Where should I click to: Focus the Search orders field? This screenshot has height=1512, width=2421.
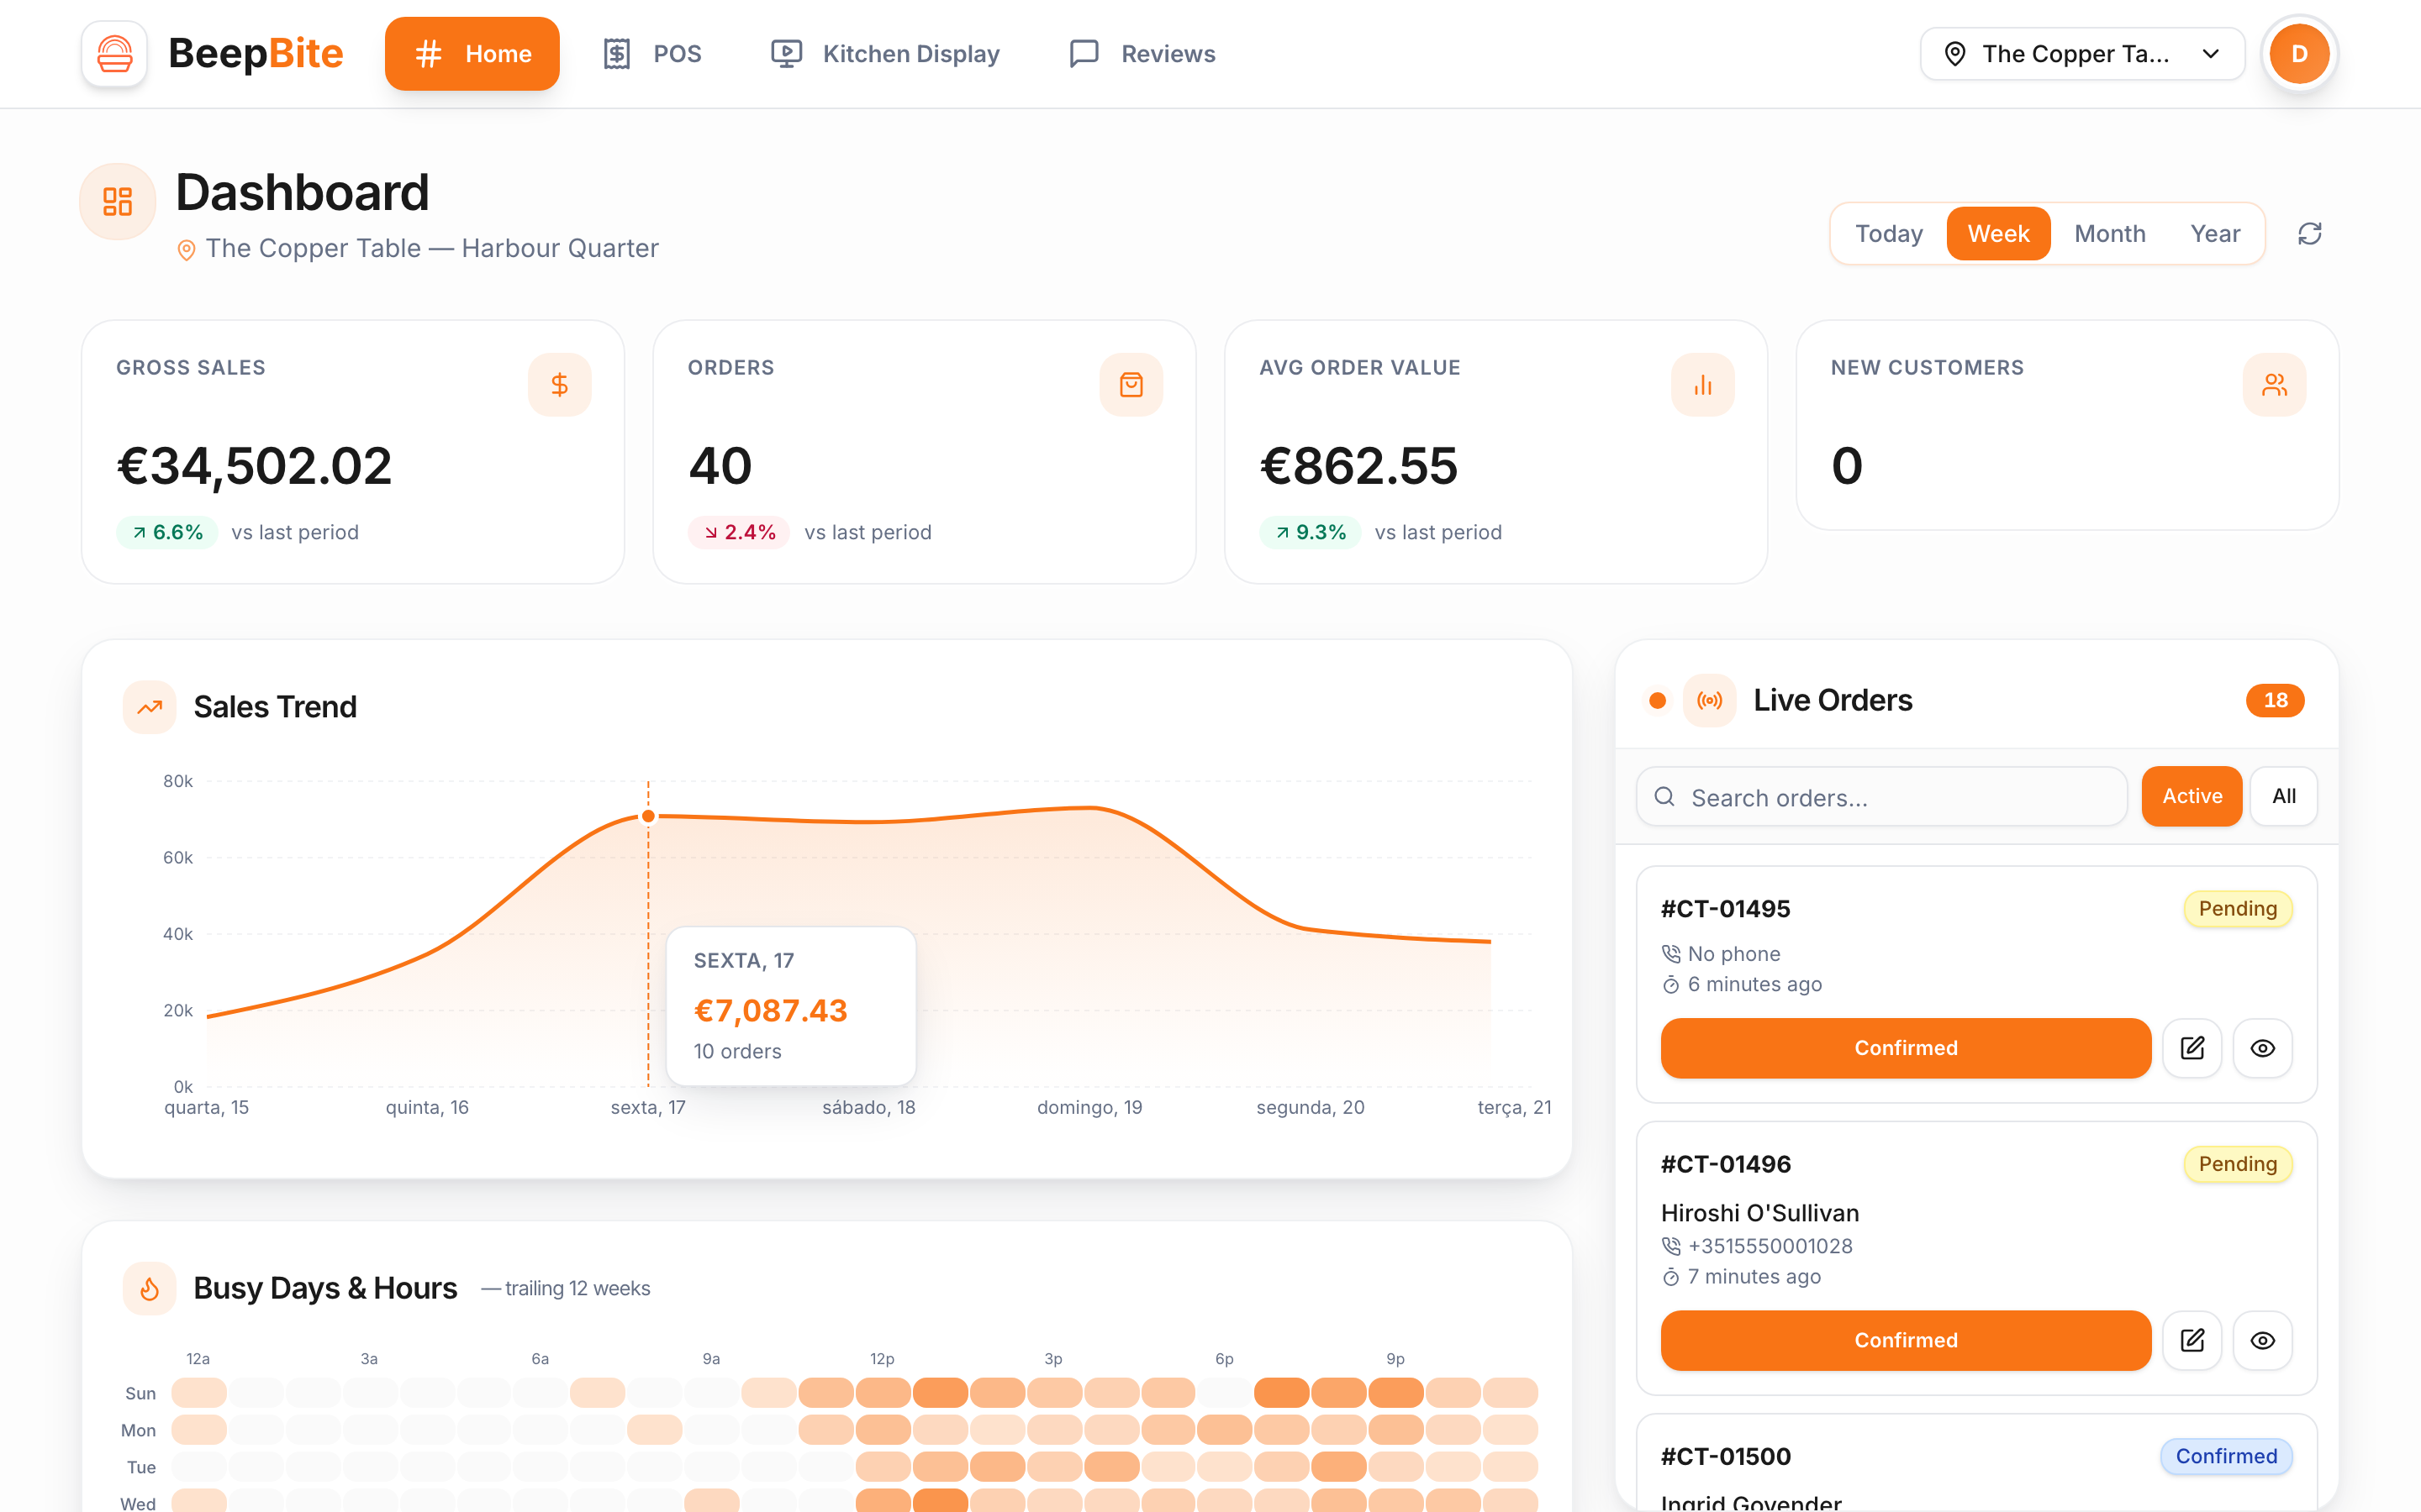[1882, 797]
